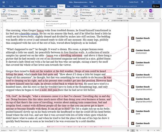Open the Thesaurus
The width and height of the screenshot is (162, 132).
tap(13, 11)
